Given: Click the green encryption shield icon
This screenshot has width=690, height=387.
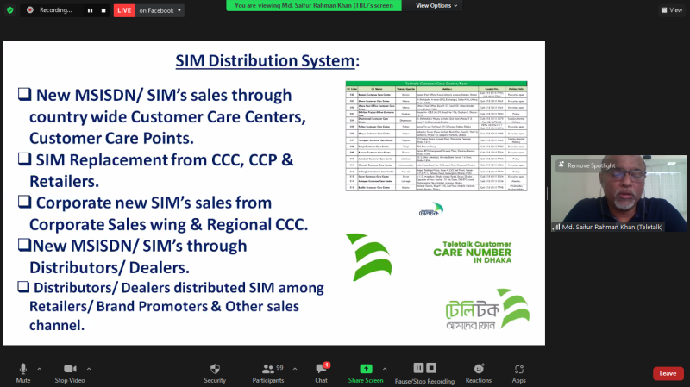Looking at the screenshot, I should (9, 10).
